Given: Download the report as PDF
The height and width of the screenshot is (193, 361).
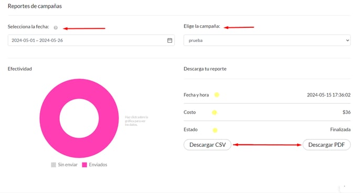Looking at the screenshot, I should 326,145.
